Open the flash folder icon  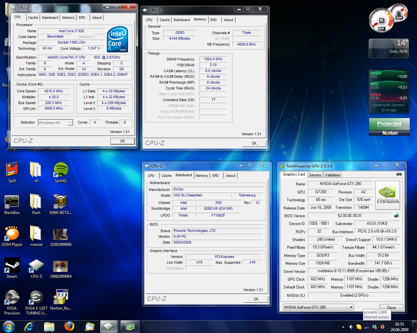(36, 204)
